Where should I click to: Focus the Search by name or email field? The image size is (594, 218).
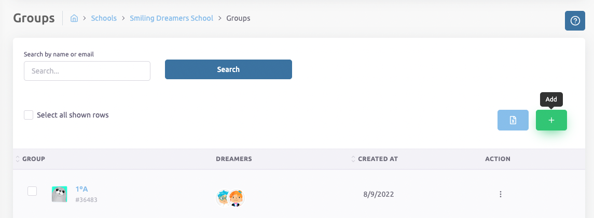click(87, 71)
